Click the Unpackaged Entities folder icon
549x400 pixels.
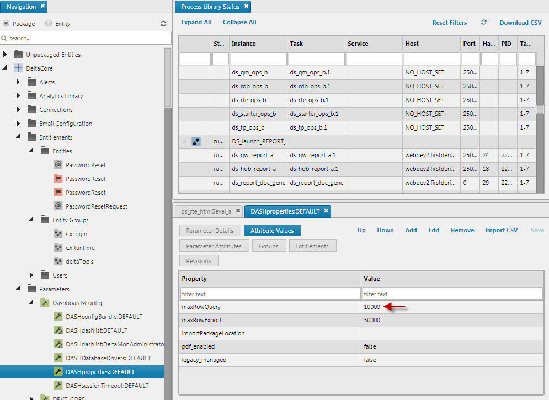click(x=18, y=54)
